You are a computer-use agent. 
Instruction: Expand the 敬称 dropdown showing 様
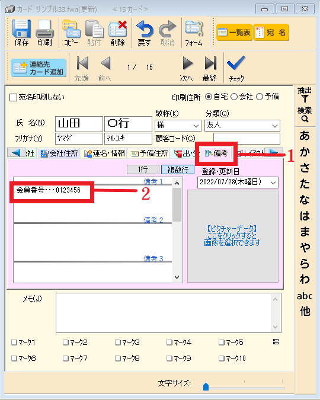coord(178,126)
